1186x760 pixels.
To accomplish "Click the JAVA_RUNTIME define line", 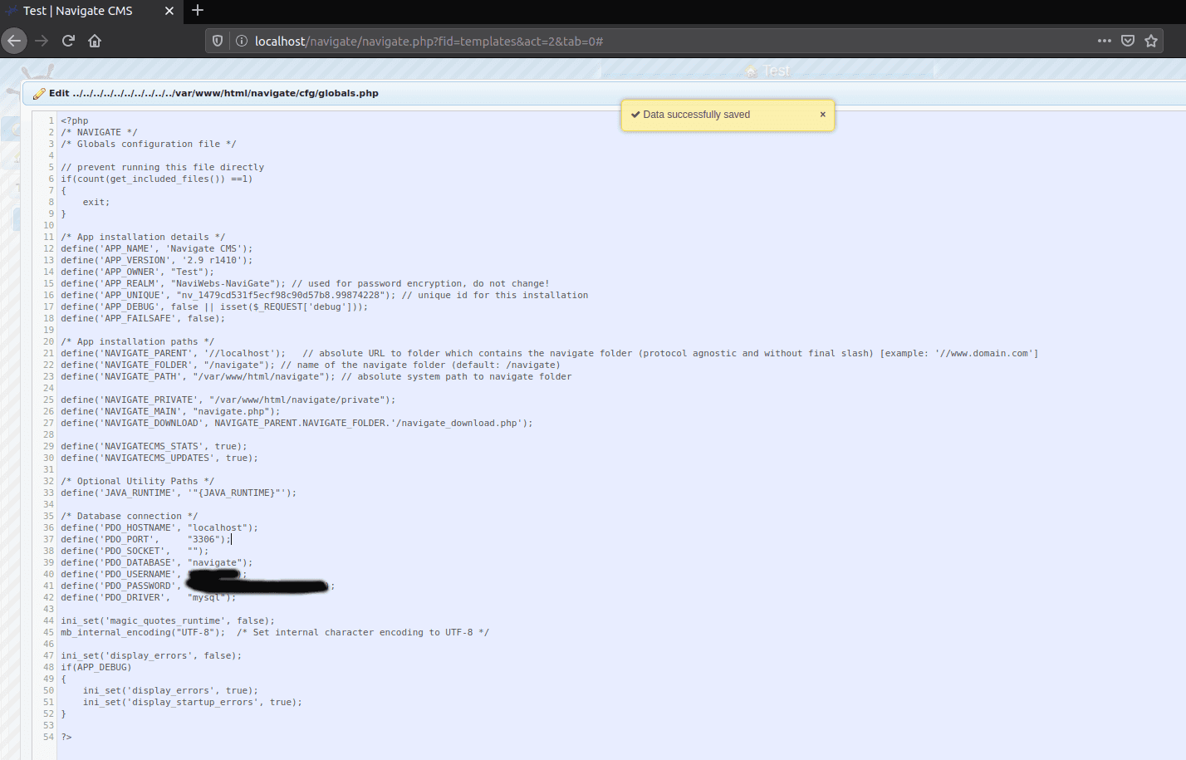I will [179, 493].
